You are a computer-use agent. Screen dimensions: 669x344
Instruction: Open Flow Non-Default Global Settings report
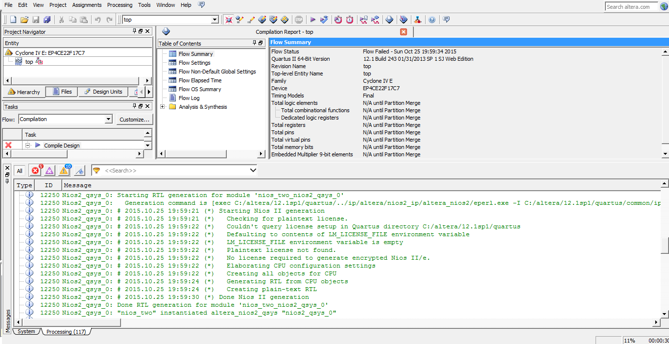[x=217, y=72]
